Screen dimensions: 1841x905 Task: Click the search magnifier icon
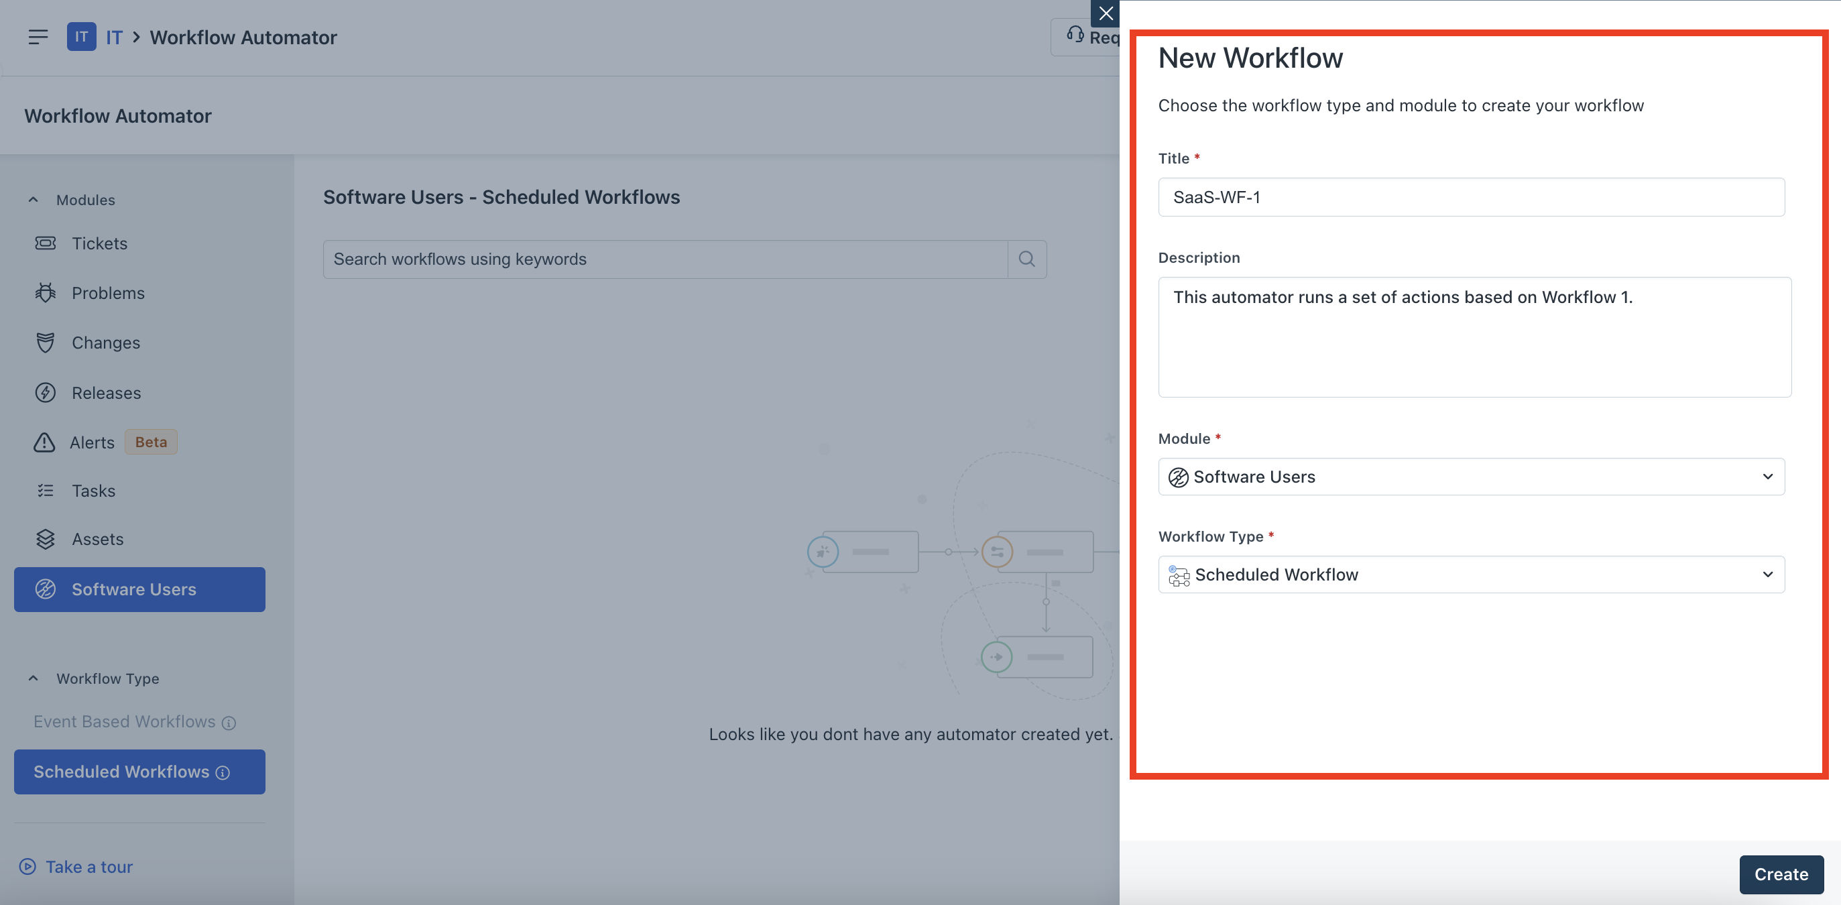click(x=1026, y=259)
